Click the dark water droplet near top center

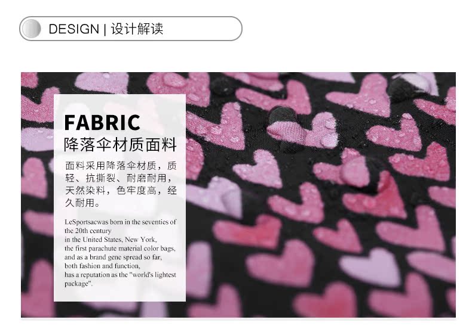[223, 86]
